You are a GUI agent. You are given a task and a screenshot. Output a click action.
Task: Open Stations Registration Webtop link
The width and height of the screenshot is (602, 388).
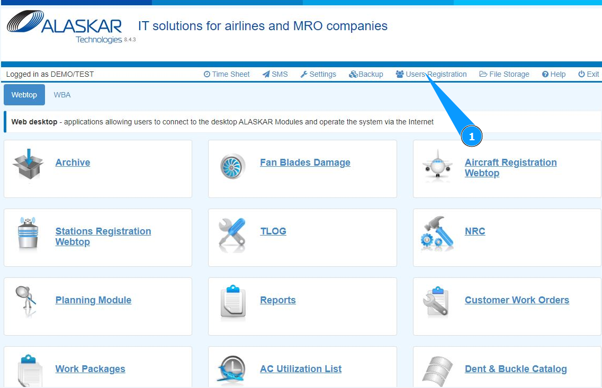pyautogui.click(x=103, y=237)
